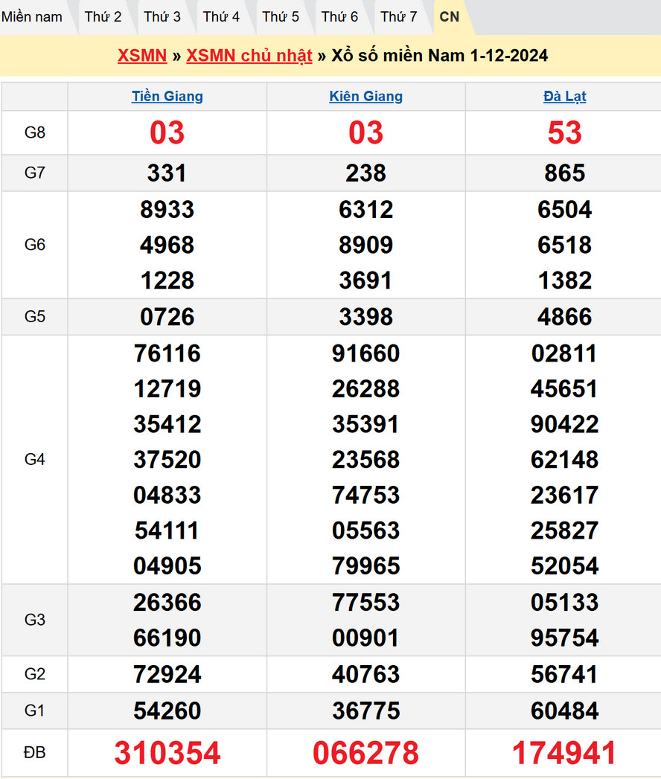The height and width of the screenshot is (779, 661).
Task: Open the Thứ 5 tab
Action: tap(281, 16)
